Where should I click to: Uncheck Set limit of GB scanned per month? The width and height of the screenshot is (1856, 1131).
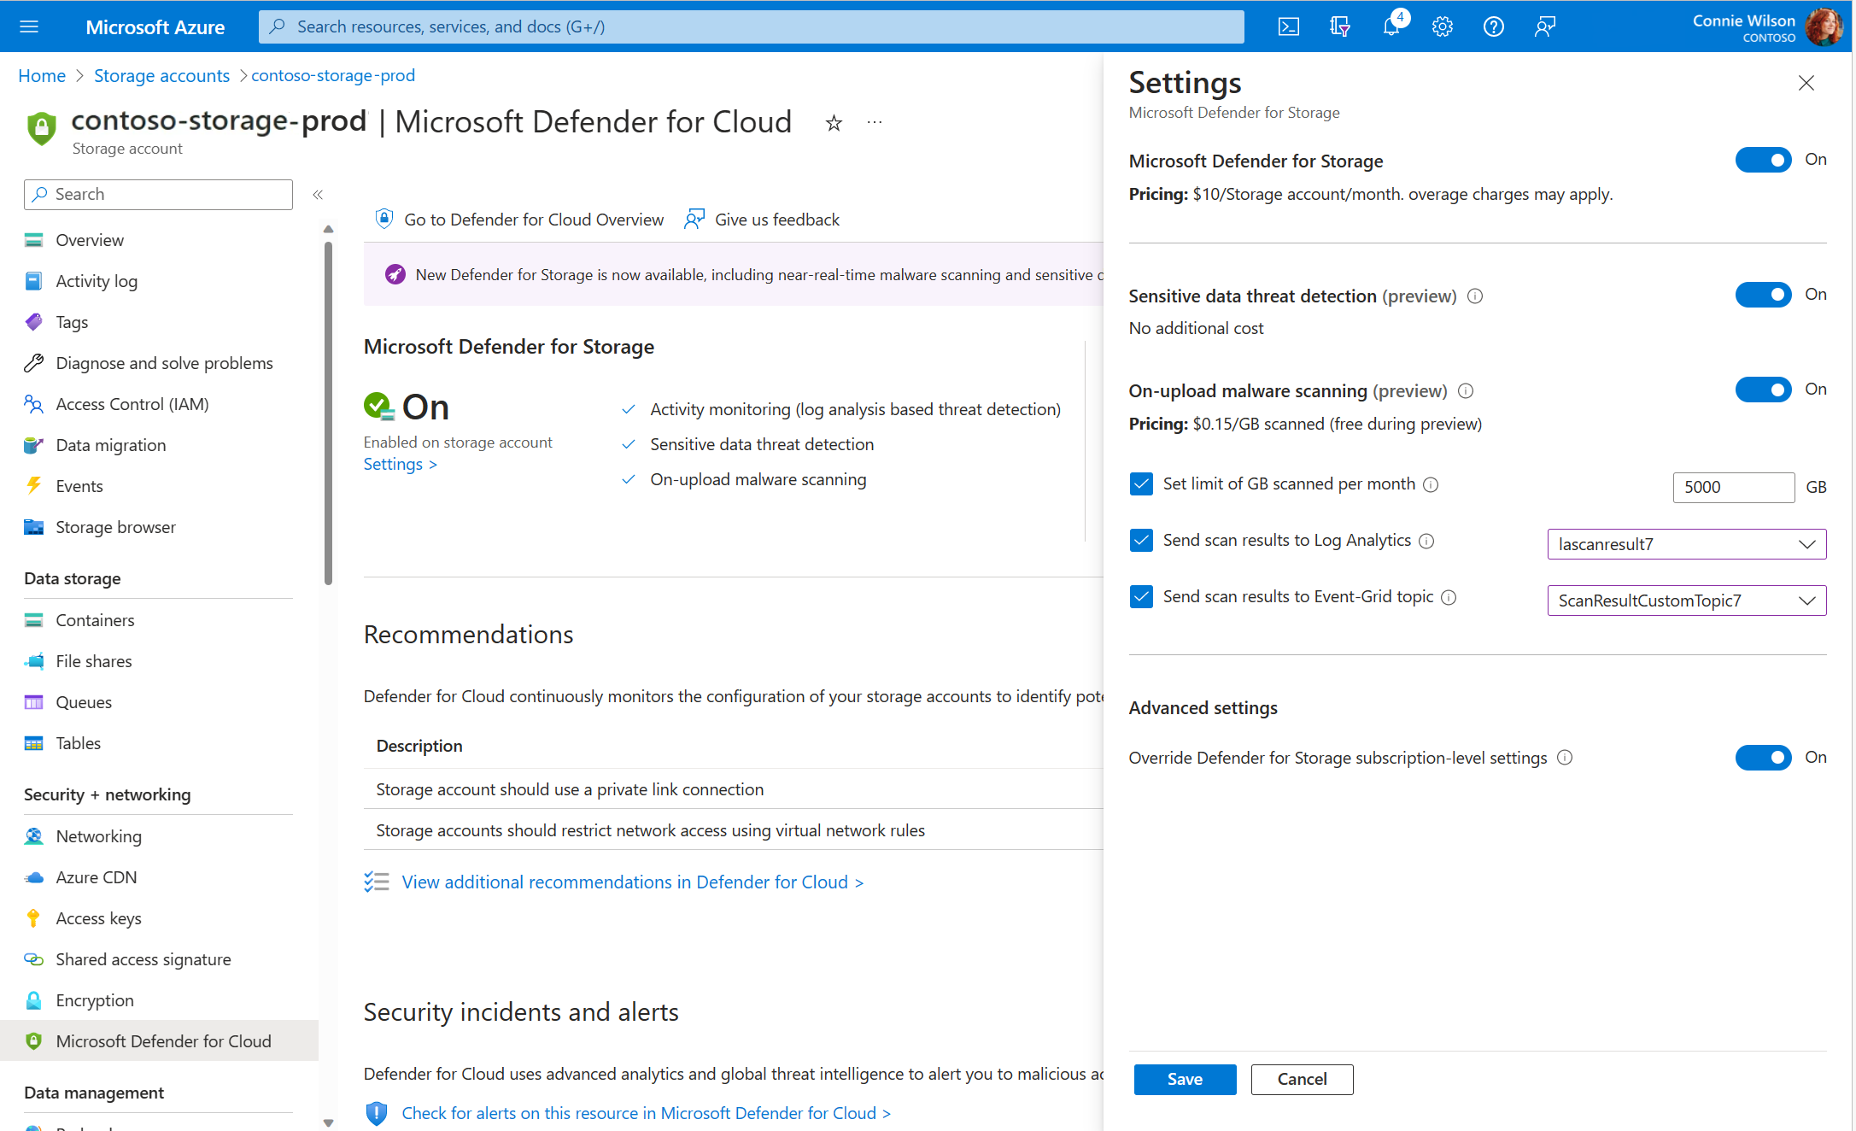click(1141, 483)
